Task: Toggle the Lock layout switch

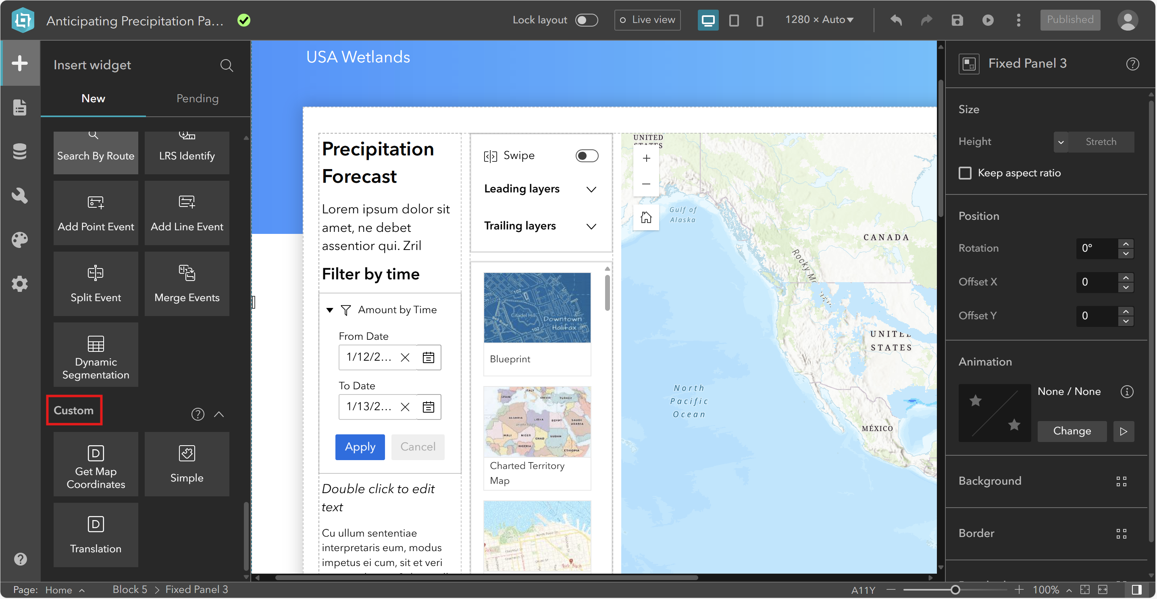Action: (586, 20)
